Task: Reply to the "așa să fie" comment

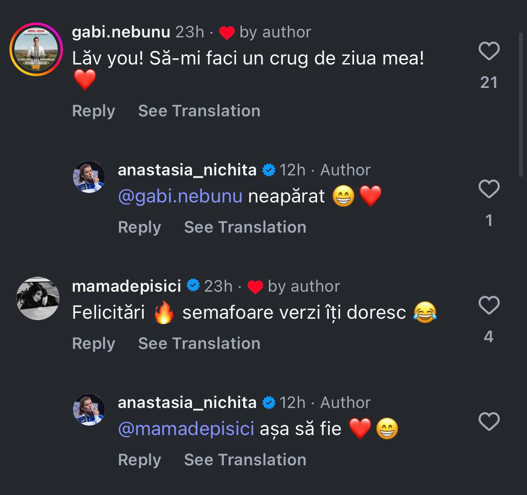Action: [x=139, y=460]
